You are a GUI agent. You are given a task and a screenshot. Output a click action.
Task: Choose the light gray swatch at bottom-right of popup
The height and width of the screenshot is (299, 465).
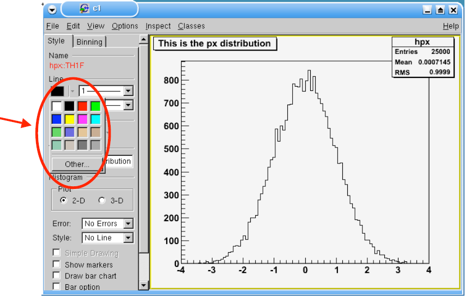[95, 145]
